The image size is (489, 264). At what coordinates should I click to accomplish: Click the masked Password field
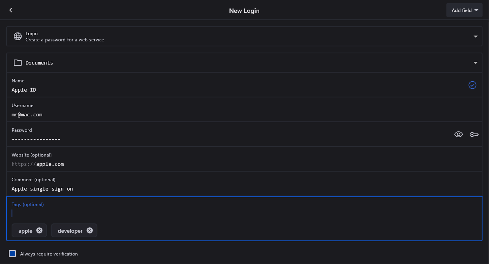[36, 140]
